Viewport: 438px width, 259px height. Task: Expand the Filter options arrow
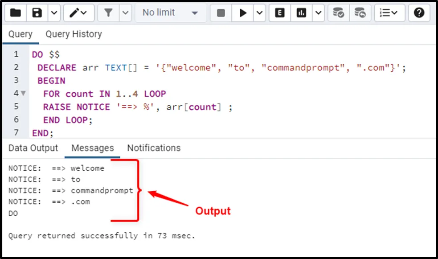125,13
